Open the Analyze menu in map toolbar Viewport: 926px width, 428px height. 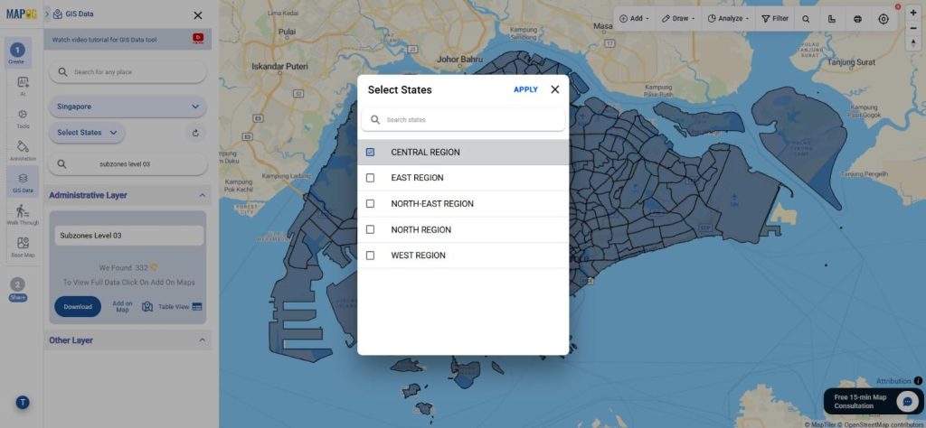tap(728, 19)
